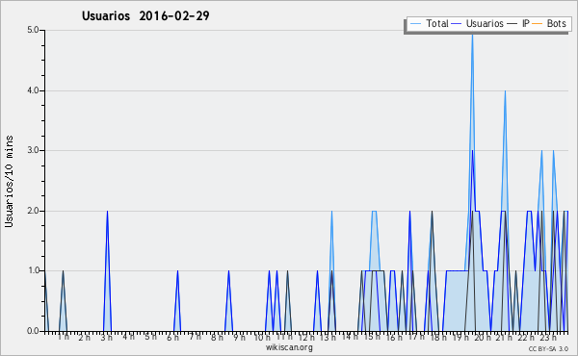
Task: Click the y-axis label 'Usuarios/10 mins'
Action: pyautogui.click(x=9, y=181)
